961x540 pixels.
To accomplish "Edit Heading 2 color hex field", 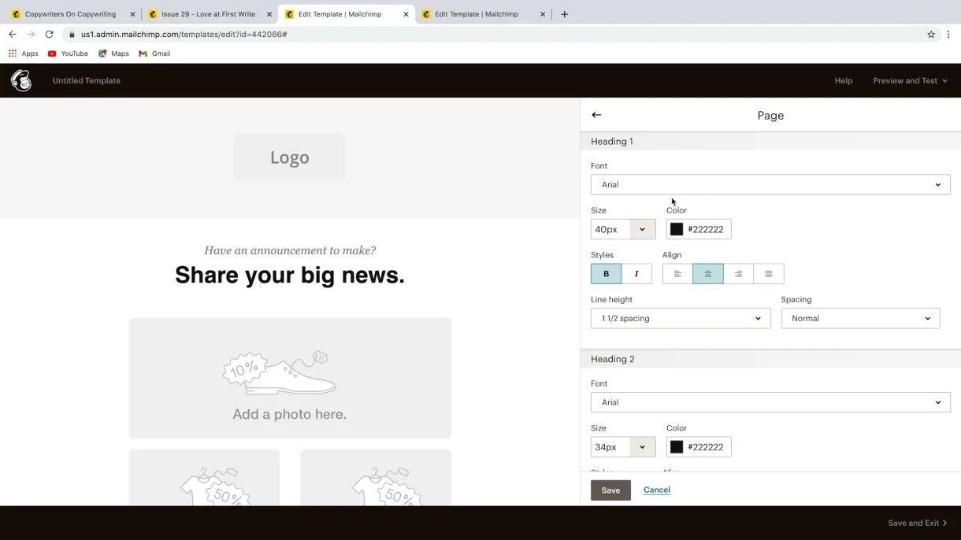I will click(707, 447).
